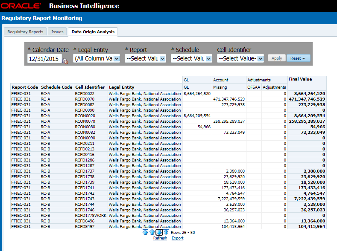Click Final Value 7,222,439,559
This screenshot has height=251, width=337.
(310, 199)
